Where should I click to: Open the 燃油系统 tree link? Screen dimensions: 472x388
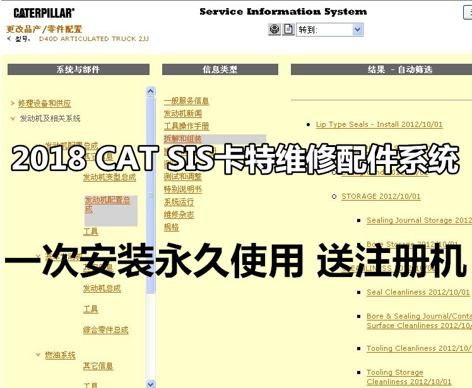60,355
